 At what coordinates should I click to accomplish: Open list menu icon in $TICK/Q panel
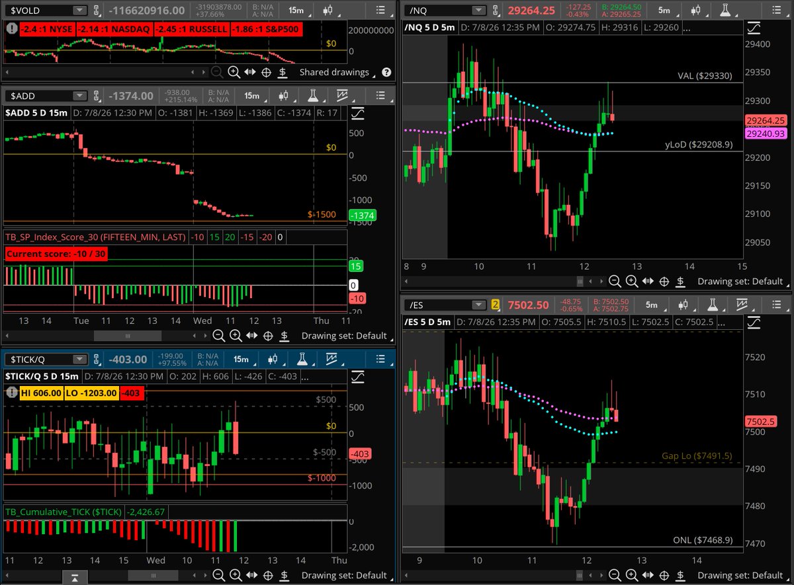[379, 360]
